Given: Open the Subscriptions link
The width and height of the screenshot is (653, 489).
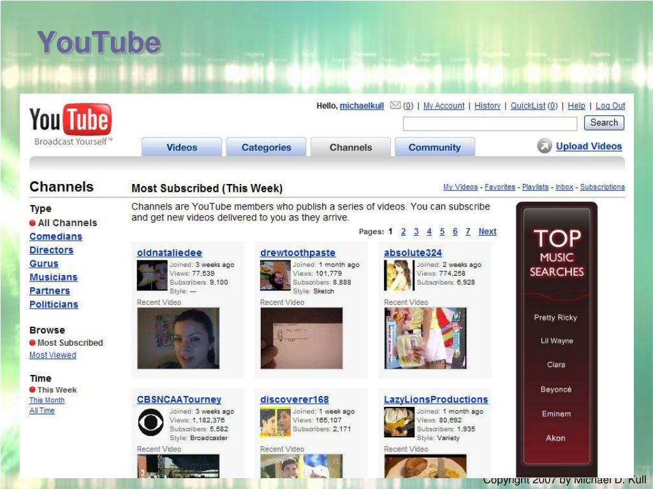Looking at the screenshot, I should [603, 187].
